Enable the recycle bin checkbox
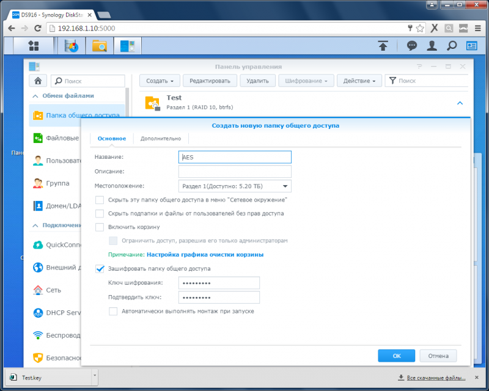489x391 pixels. pyautogui.click(x=100, y=227)
